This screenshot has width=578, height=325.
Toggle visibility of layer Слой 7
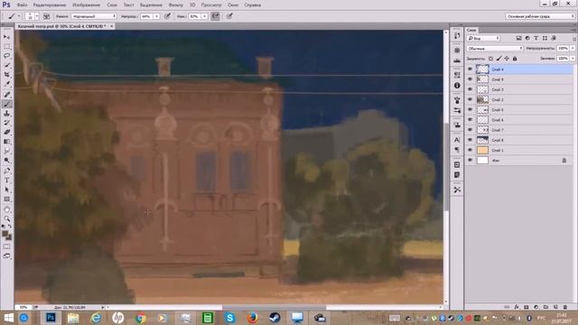(x=470, y=130)
